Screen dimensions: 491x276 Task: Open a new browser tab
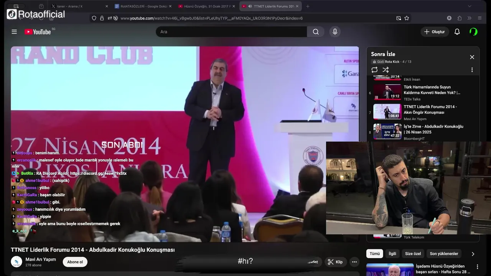(308, 6)
